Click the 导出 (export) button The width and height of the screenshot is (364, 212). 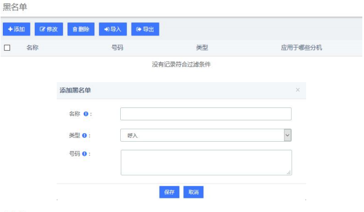145,29
